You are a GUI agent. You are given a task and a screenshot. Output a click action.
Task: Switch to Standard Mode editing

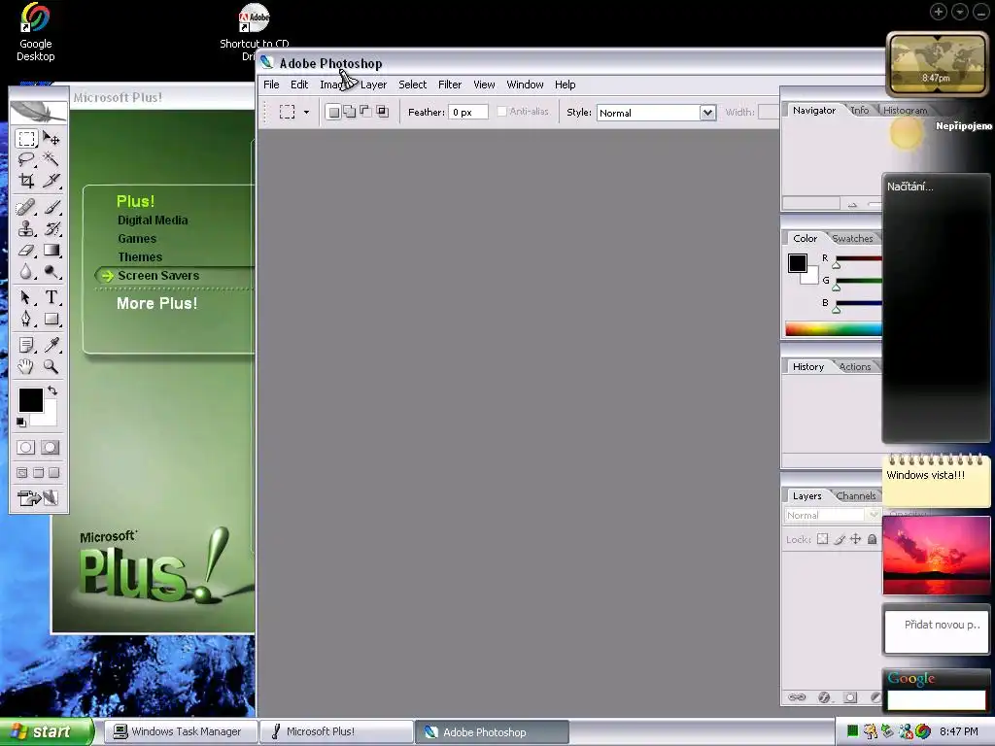[26, 447]
